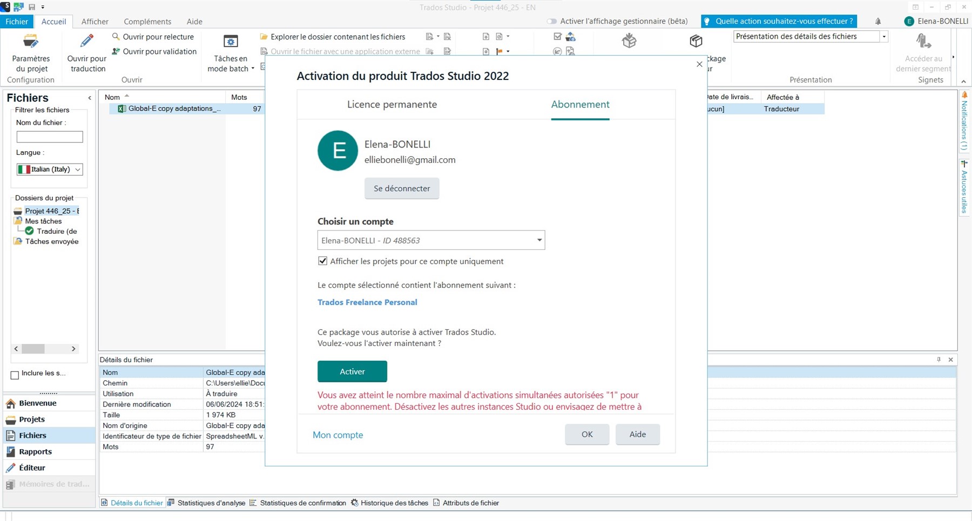The height and width of the screenshot is (521, 972).
Task: Uncheck Afficher les projets pour ce compte uniquement
Action: (322, 261)
